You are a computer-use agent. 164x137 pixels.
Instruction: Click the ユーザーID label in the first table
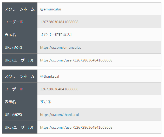coord(14,22)
